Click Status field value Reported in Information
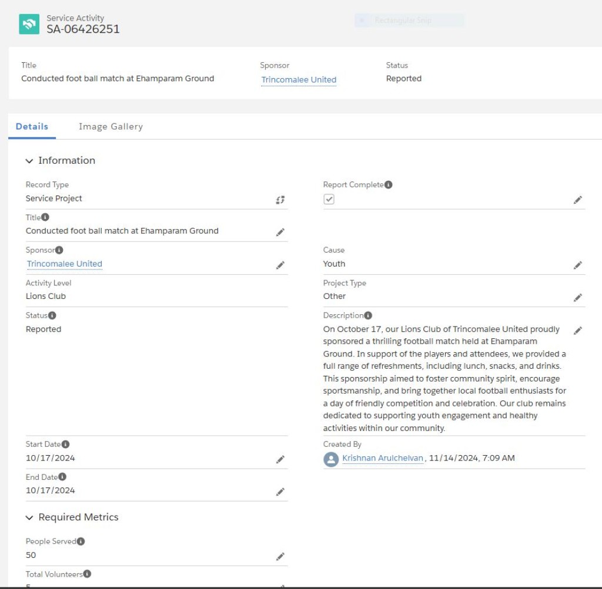Image resolution: width=602 pixels, height=589 pixels. pyautogui.click(x=44, y=329)
